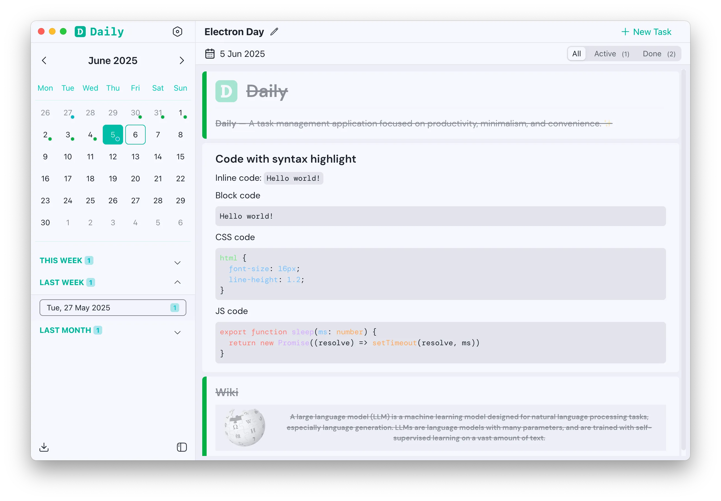Click the Electron Day title
Viewport: 721px width, 501px height.
click(234, 32)
